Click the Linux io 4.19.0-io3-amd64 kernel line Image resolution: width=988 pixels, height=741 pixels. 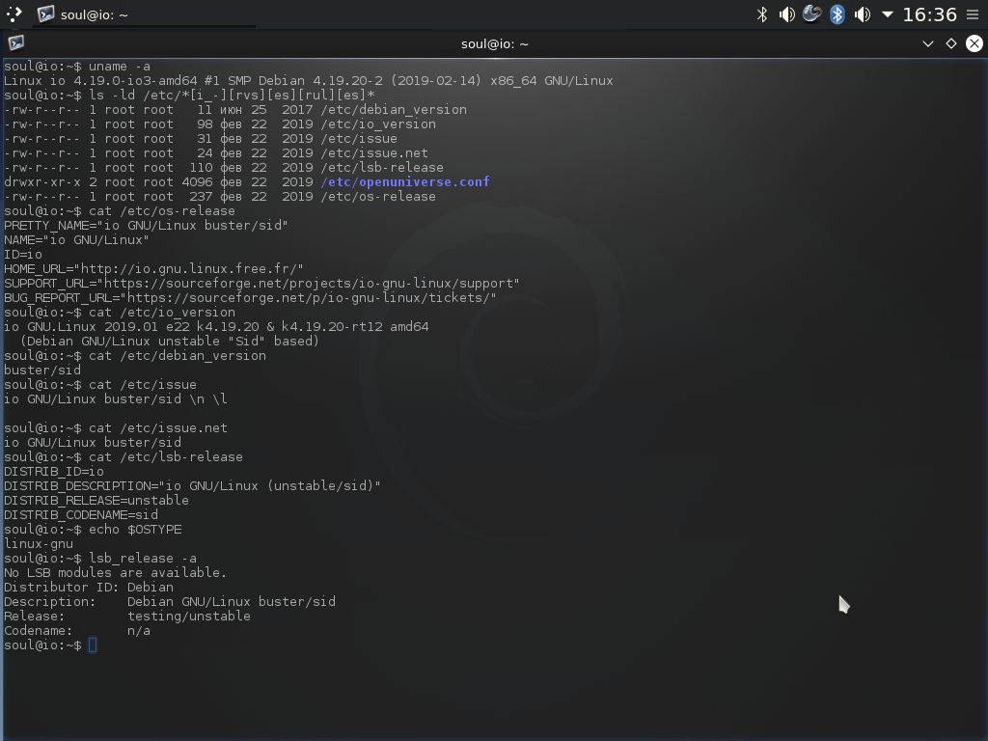pos(308,81)
